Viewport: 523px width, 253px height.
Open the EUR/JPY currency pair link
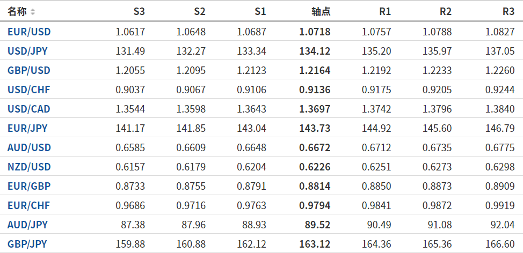coord(27,128)
